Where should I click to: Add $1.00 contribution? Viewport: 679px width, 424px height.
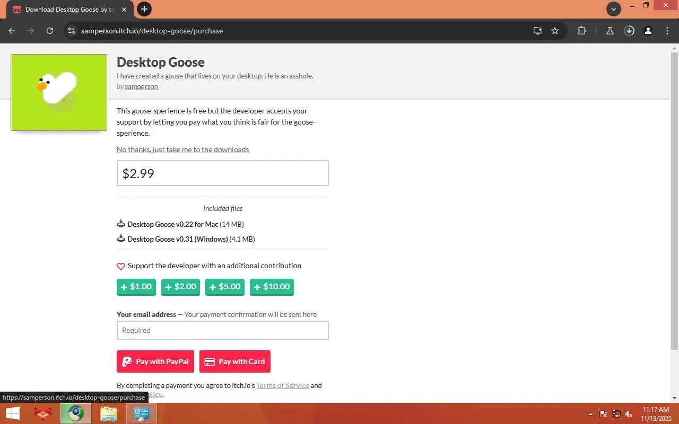(136, 287)
